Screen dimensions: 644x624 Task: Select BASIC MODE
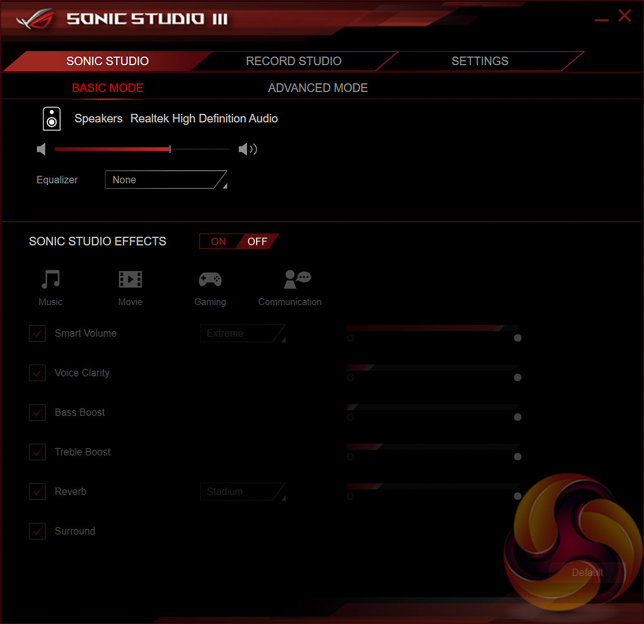pyautogui.click(x=108, y=88)
